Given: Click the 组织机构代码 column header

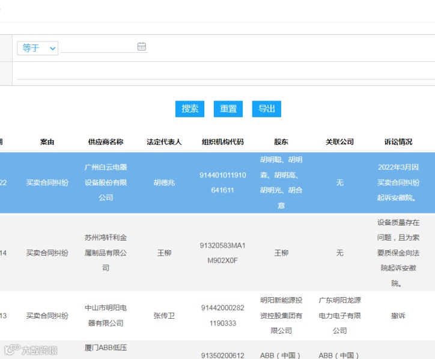Looking at the screenshot, I should coord(223,142).
